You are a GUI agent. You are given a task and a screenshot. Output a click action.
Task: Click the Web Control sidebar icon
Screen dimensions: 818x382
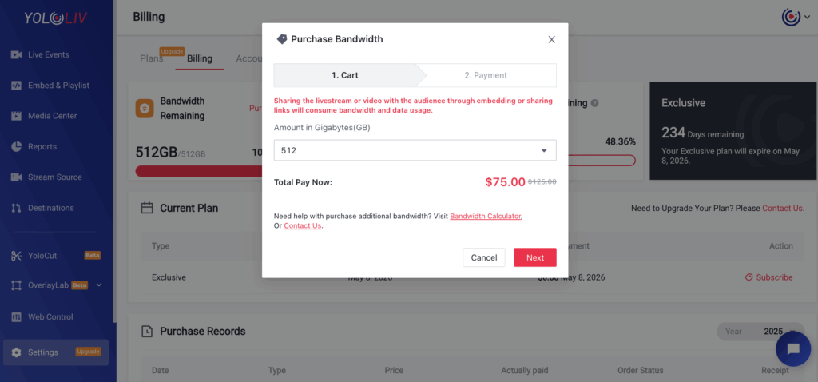(x=16, y=317)
